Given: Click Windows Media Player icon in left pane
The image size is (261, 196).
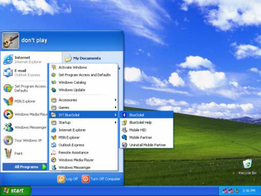Looking at the screenshot, I should 8,114.
